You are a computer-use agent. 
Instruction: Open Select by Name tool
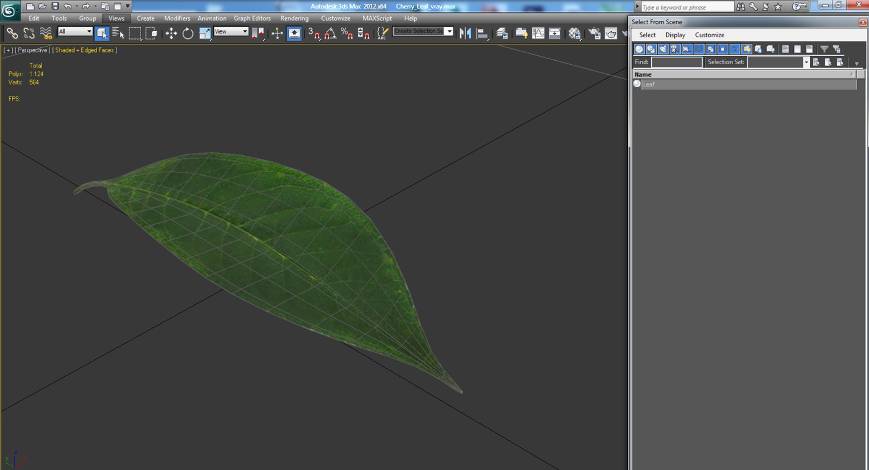coord(118,34)
